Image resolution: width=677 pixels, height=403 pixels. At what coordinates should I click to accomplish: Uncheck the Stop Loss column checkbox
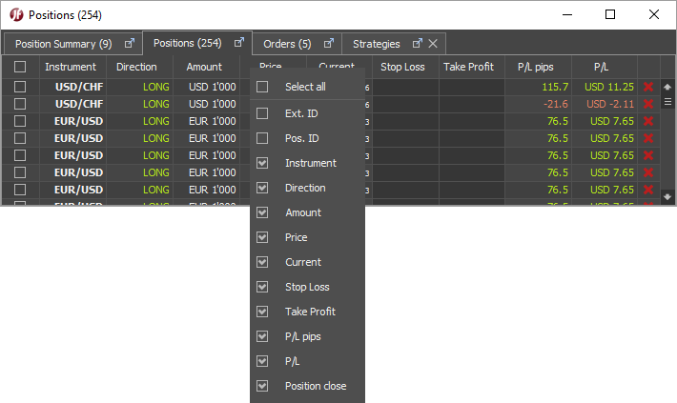[x=262, y=287]
